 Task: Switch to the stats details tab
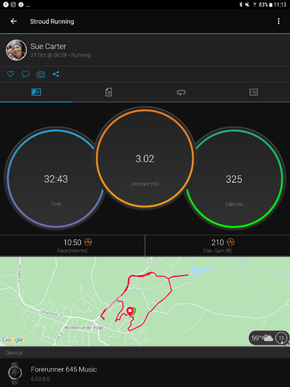click(109, 93)
